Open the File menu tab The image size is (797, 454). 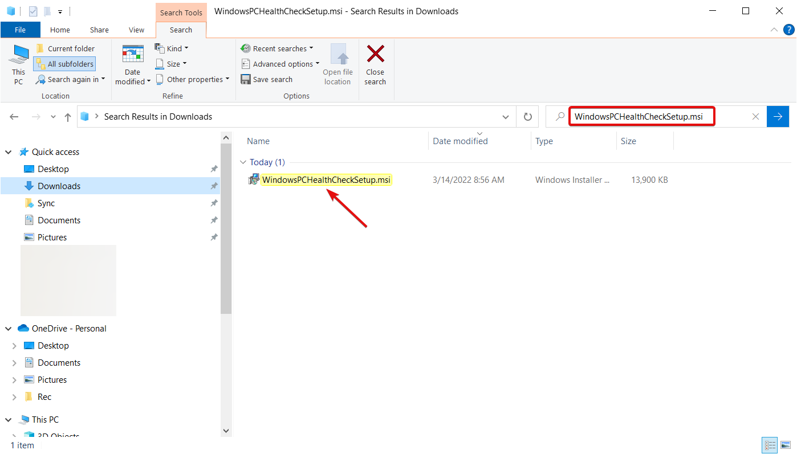click(20, 30)
